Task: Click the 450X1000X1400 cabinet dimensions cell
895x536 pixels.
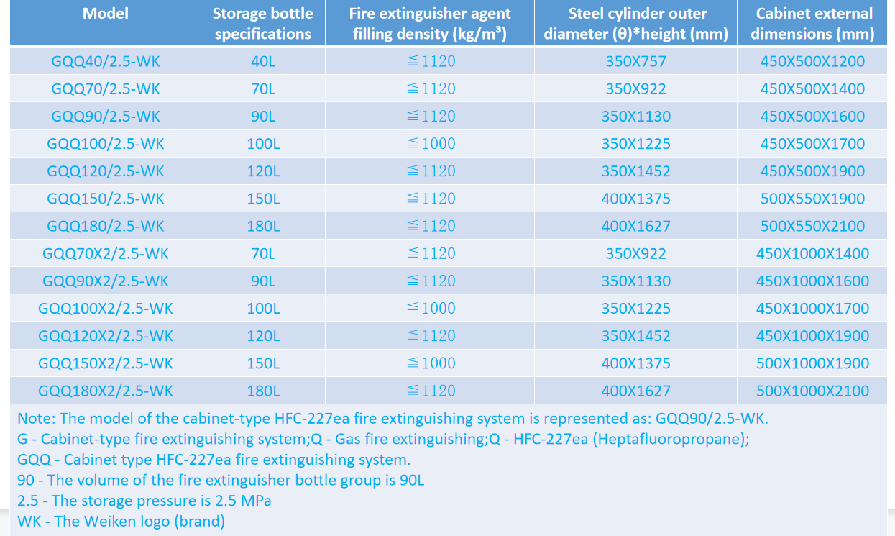Action: 812,253
